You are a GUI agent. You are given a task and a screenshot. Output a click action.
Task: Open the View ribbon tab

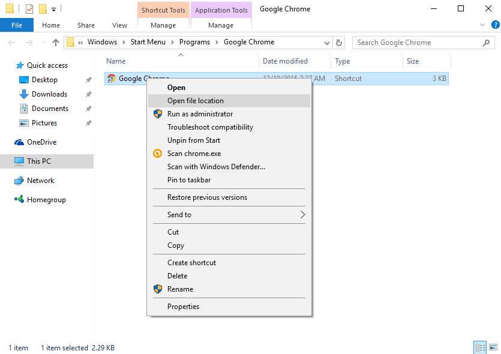(x=119, y=25)
